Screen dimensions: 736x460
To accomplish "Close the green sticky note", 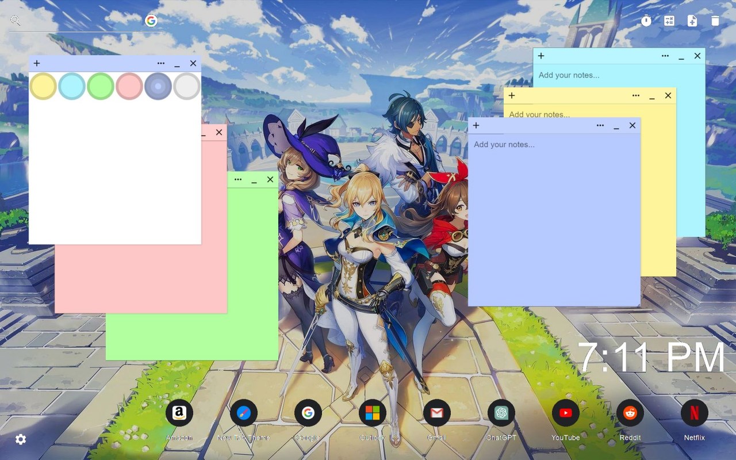I will point(270,179).
